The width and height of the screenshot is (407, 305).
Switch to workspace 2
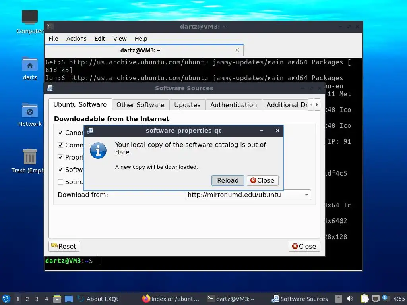coord(27,299)
